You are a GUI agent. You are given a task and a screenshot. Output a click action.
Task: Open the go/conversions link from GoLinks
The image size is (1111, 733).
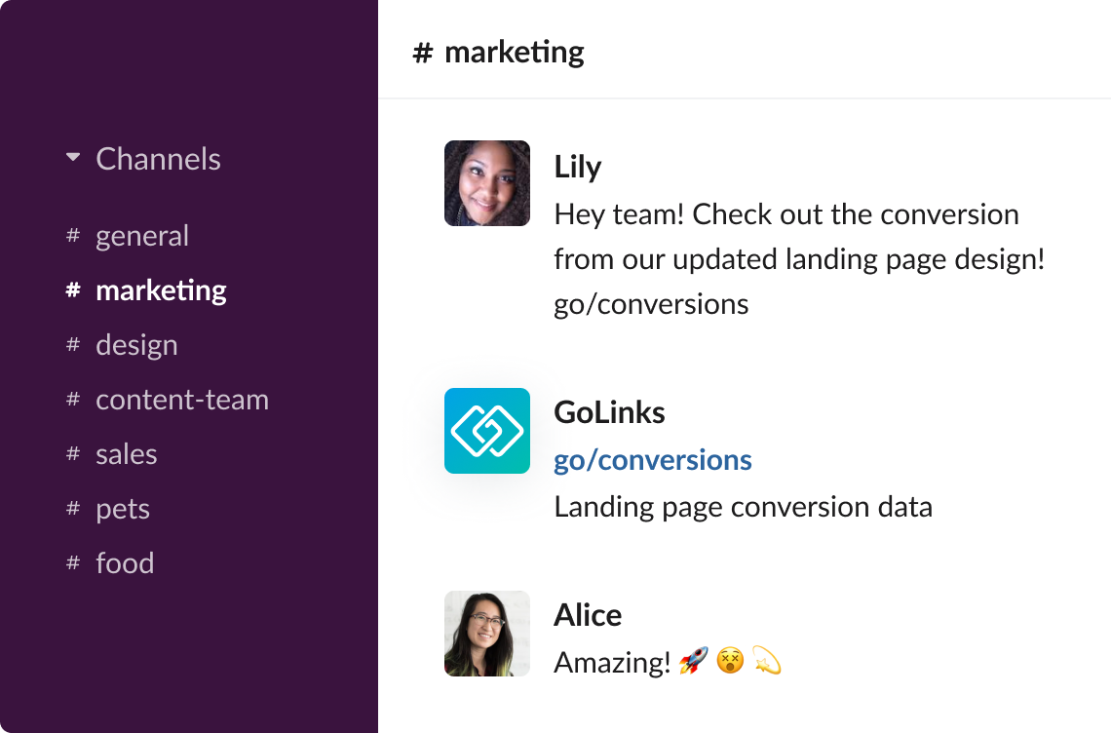pyautogui.click(x=653, y=459)
